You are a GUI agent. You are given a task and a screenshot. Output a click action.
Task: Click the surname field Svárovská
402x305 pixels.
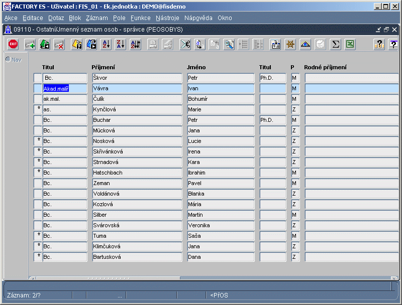(137, 225)
